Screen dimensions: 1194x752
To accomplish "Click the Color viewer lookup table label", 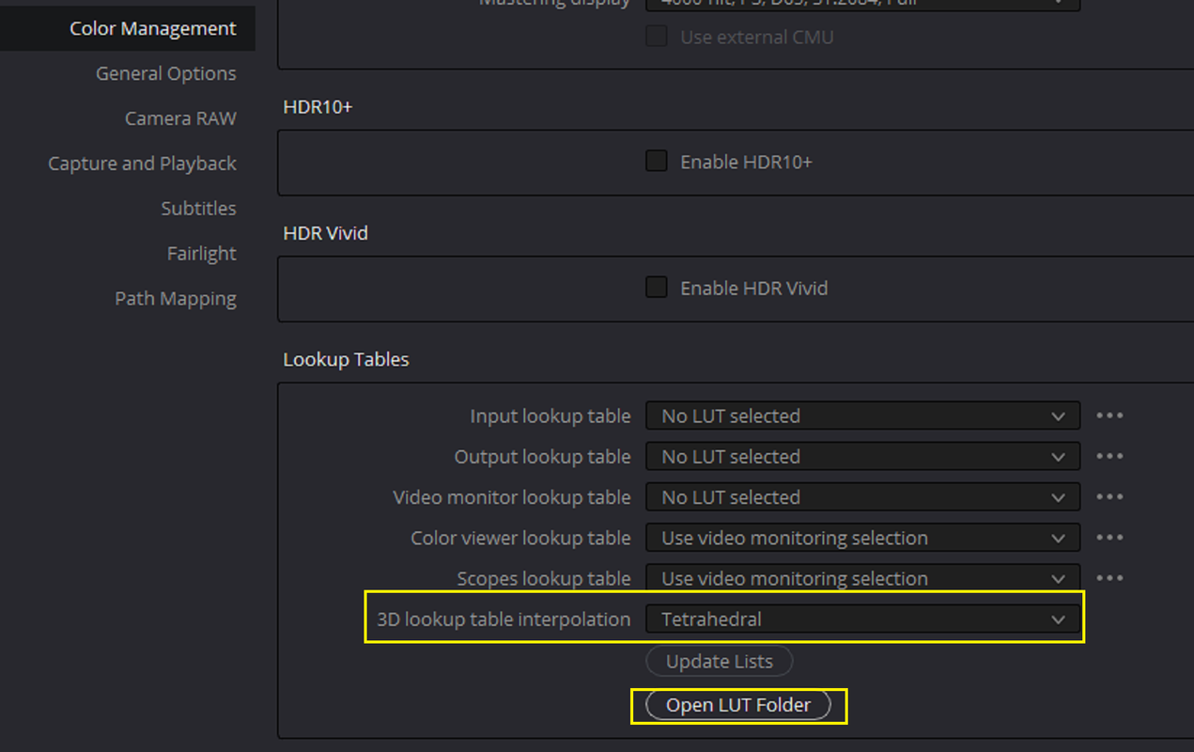I will (520, 538).
